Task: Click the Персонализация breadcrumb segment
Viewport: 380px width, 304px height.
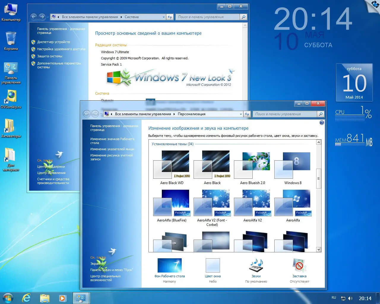Action: pyautogui.click(x=191, y=114)
